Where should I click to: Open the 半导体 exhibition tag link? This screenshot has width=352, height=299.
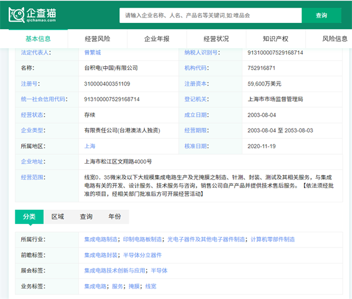(x=159, y=270)
